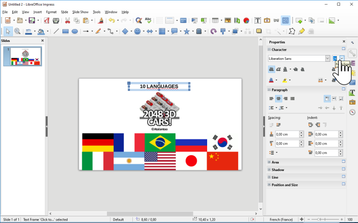Open the font name dropdown
Image resolution: width=358 pixels, height=223 pixels.
[x=327, y=59]
